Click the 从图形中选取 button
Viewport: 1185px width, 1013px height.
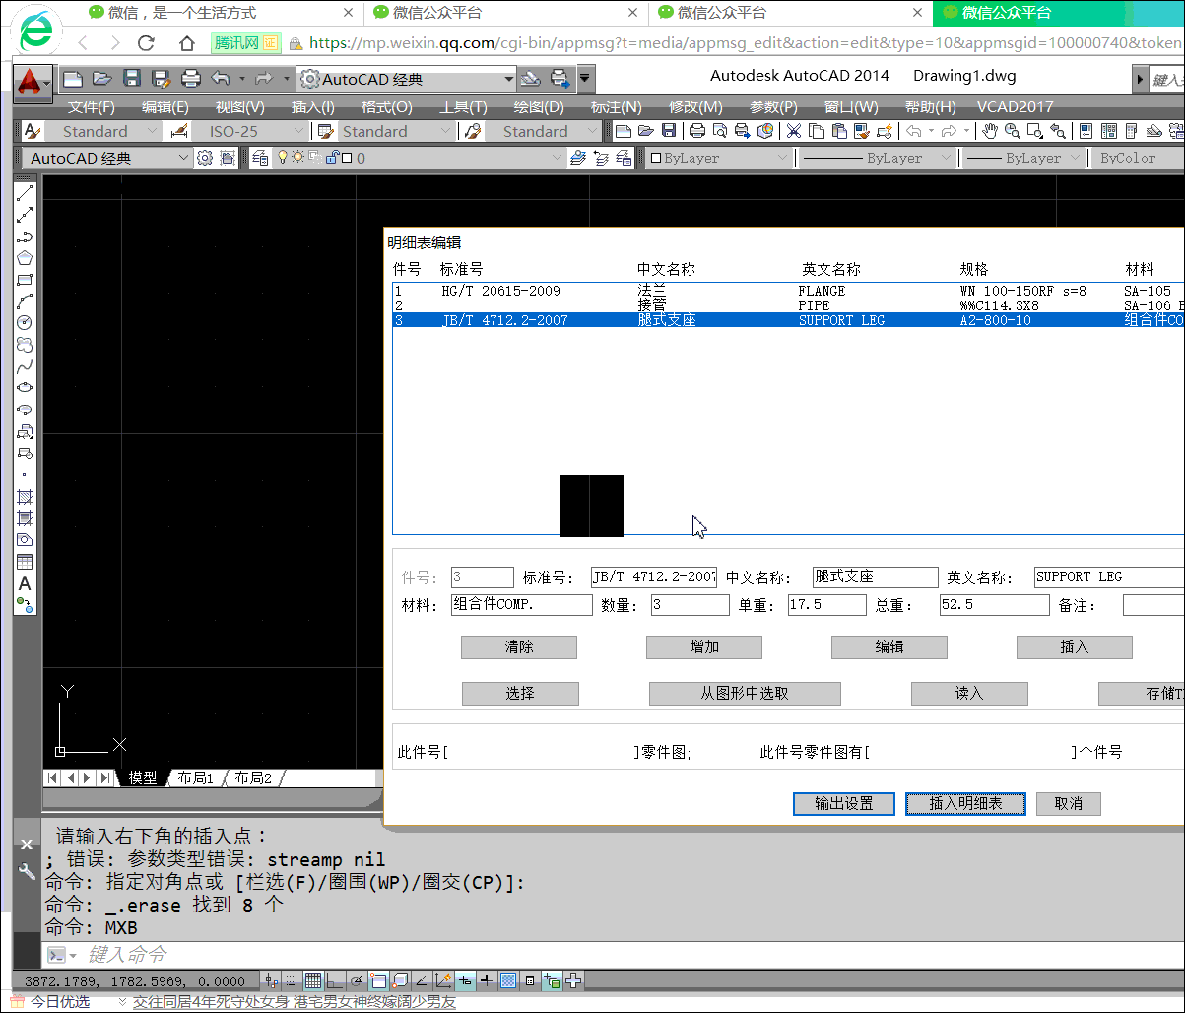coord(745,694)
